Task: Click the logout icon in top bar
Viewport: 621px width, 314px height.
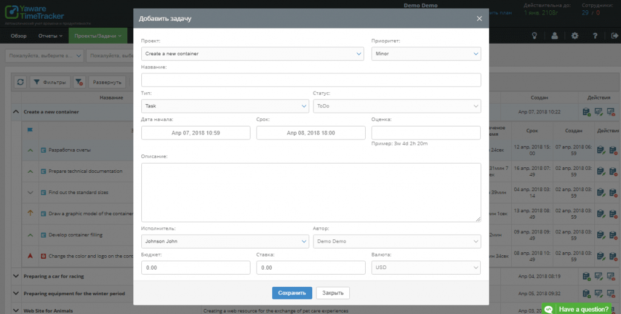Action: (x=614, y=36)
